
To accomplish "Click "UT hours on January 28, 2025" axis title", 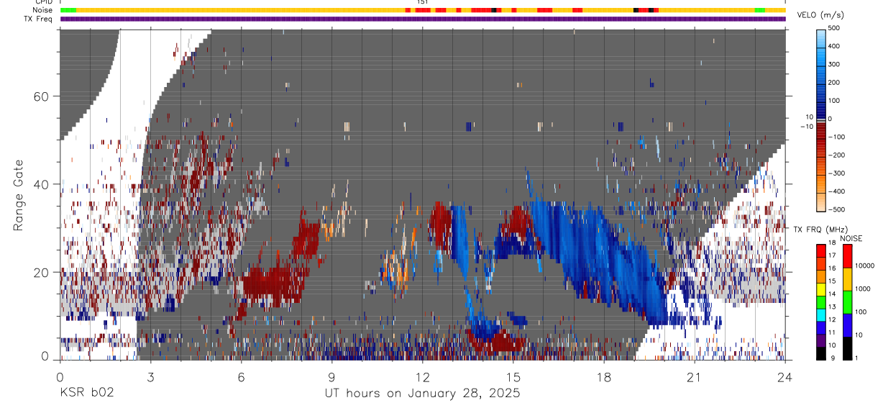I will 422,394.
